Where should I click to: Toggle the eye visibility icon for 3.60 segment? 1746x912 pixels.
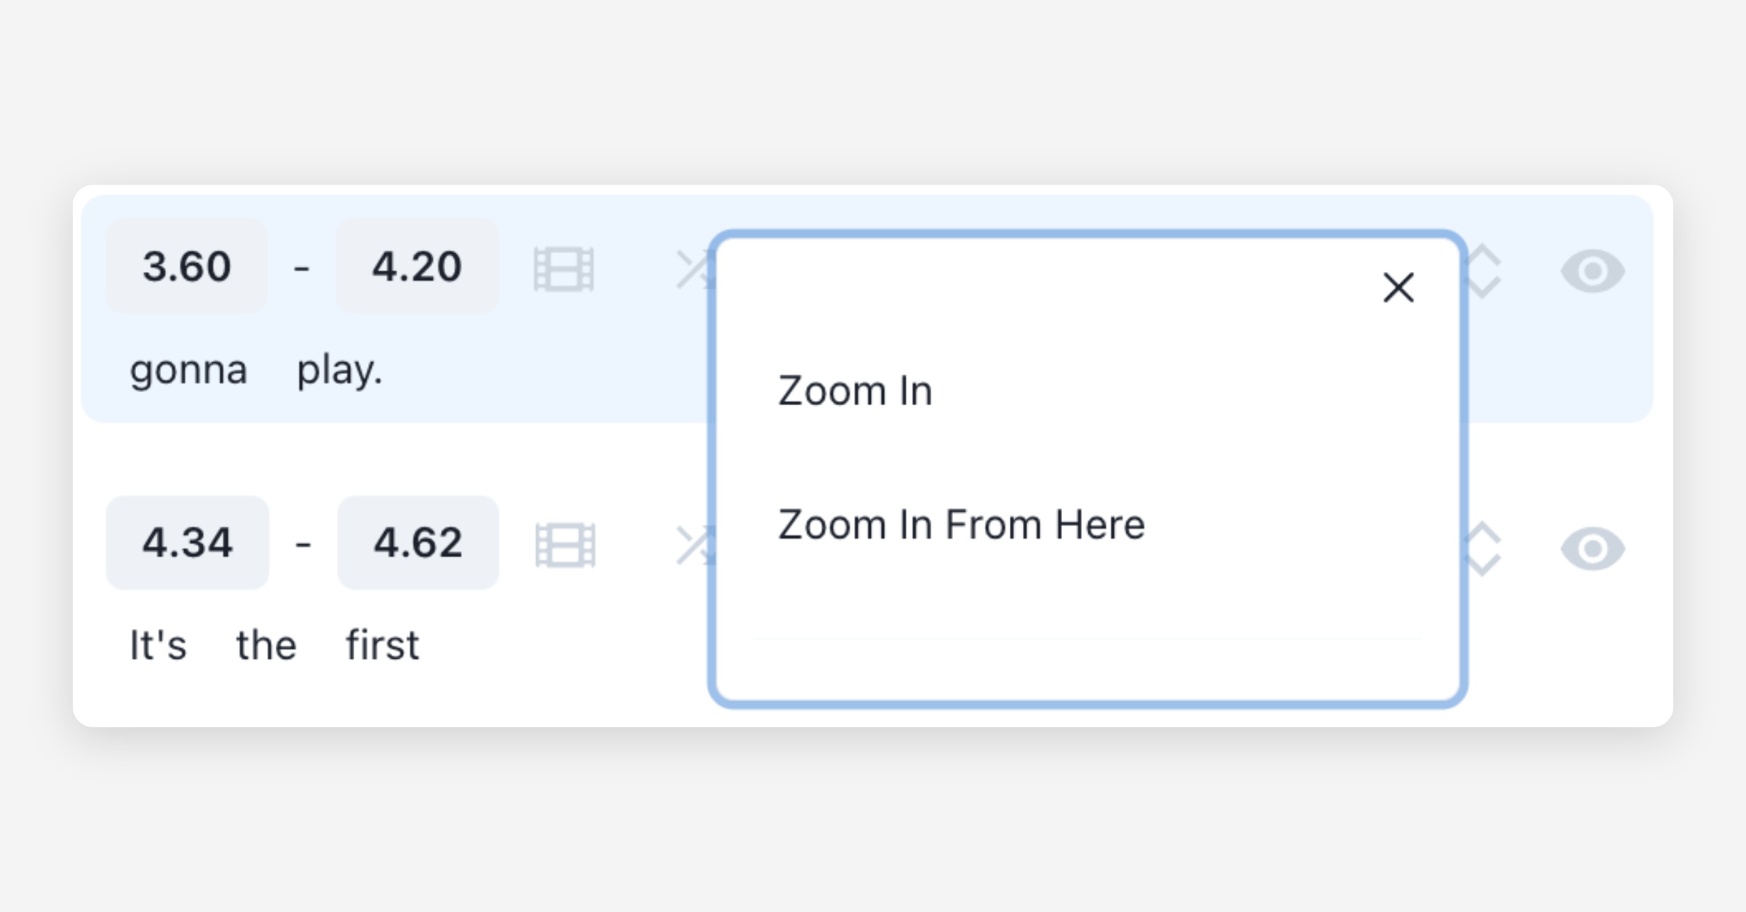coord(1592,271)
